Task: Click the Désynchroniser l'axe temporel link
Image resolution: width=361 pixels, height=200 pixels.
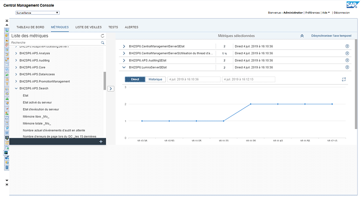Action: 331,36
